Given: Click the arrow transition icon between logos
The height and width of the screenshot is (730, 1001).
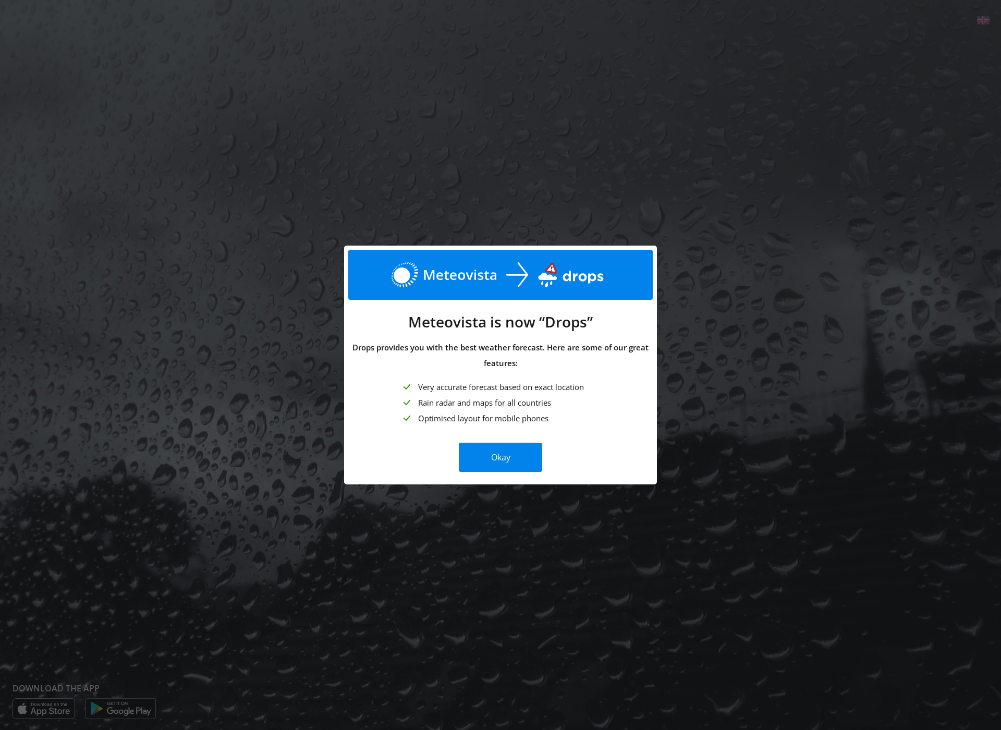Looking at the screenshot, I should [517, 274].
